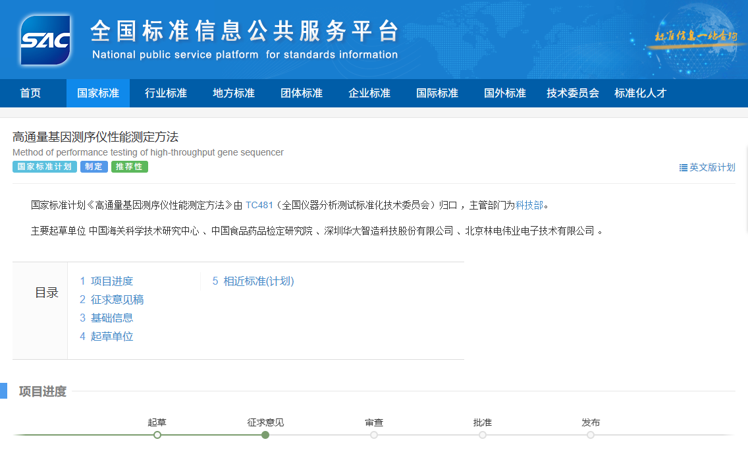The image size is (748, 456).
Task: Open the 技术委员会 tab
Action: pyautogui.click(x=573, y=93)
